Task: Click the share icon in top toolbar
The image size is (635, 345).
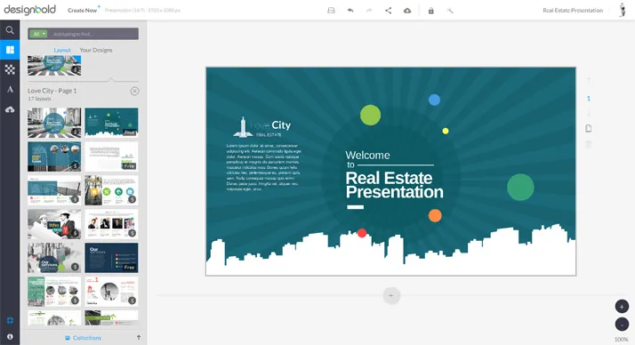Action: click(x=388, y=11)
